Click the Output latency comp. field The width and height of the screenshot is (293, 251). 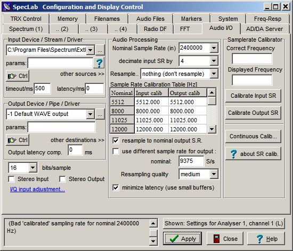[x=75, y=150]
